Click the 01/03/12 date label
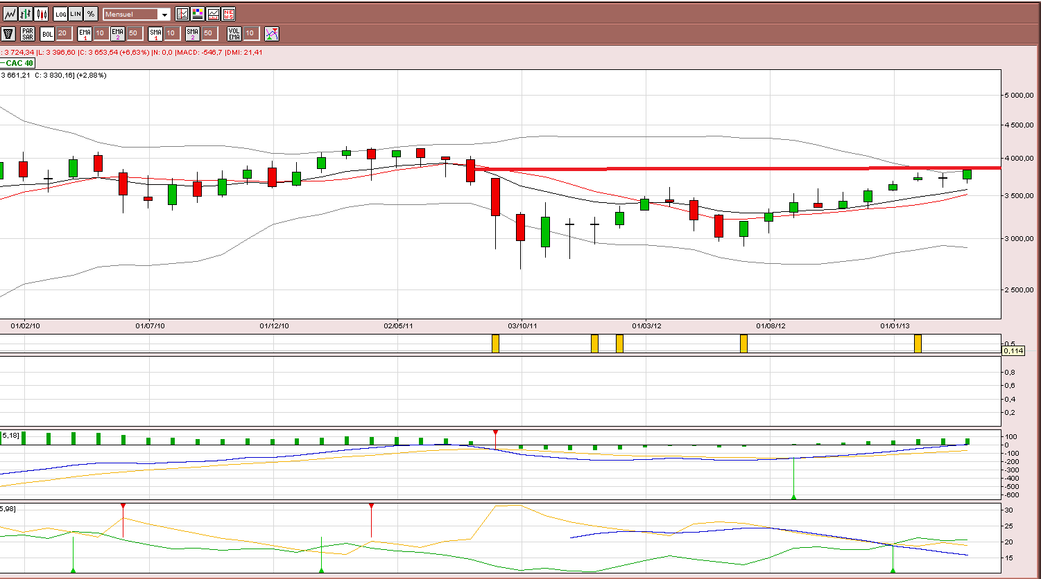 (x=646, y=325)
